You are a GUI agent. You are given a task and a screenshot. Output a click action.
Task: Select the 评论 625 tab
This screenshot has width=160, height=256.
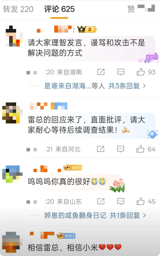[x=59, y=9]
